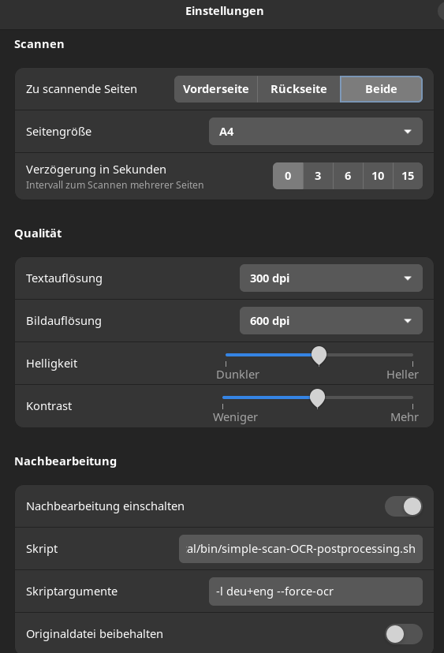
Task: Set delay to 0 seconds
Action: [288, 176]
